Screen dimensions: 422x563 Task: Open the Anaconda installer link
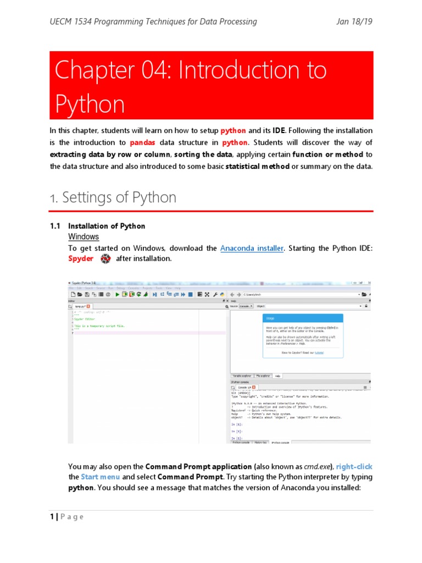252,248
